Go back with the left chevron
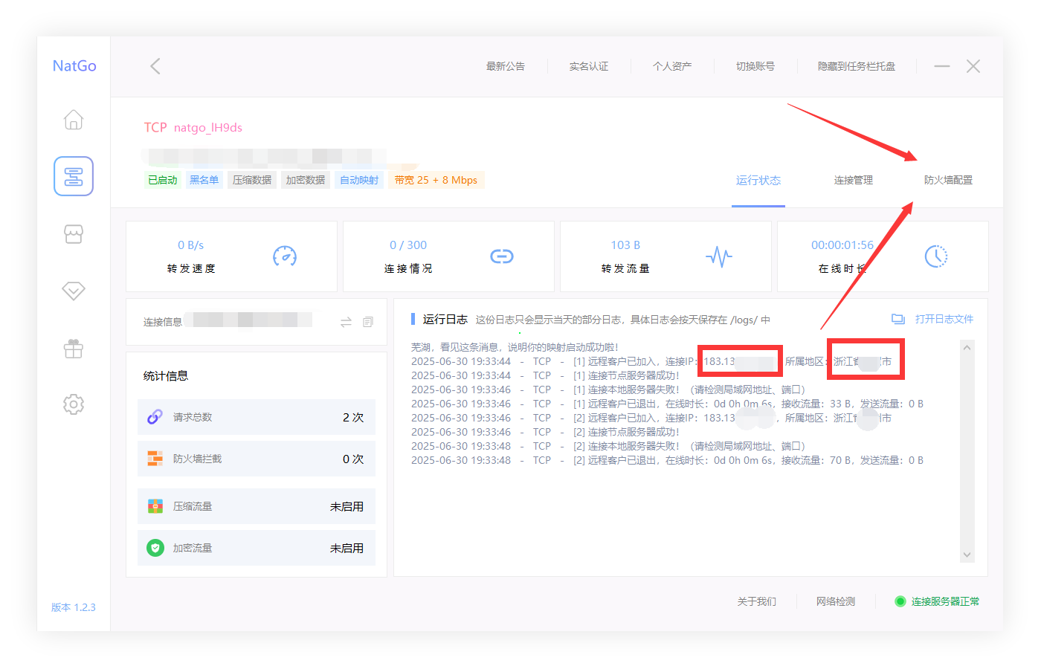The image size is (1041, 669). pyautogui.click(x=155, y=66)
